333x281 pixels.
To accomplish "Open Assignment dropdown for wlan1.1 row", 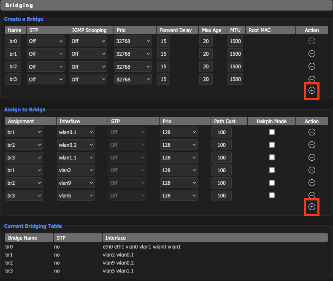I will pyautogui.click(x=24, y=157).
